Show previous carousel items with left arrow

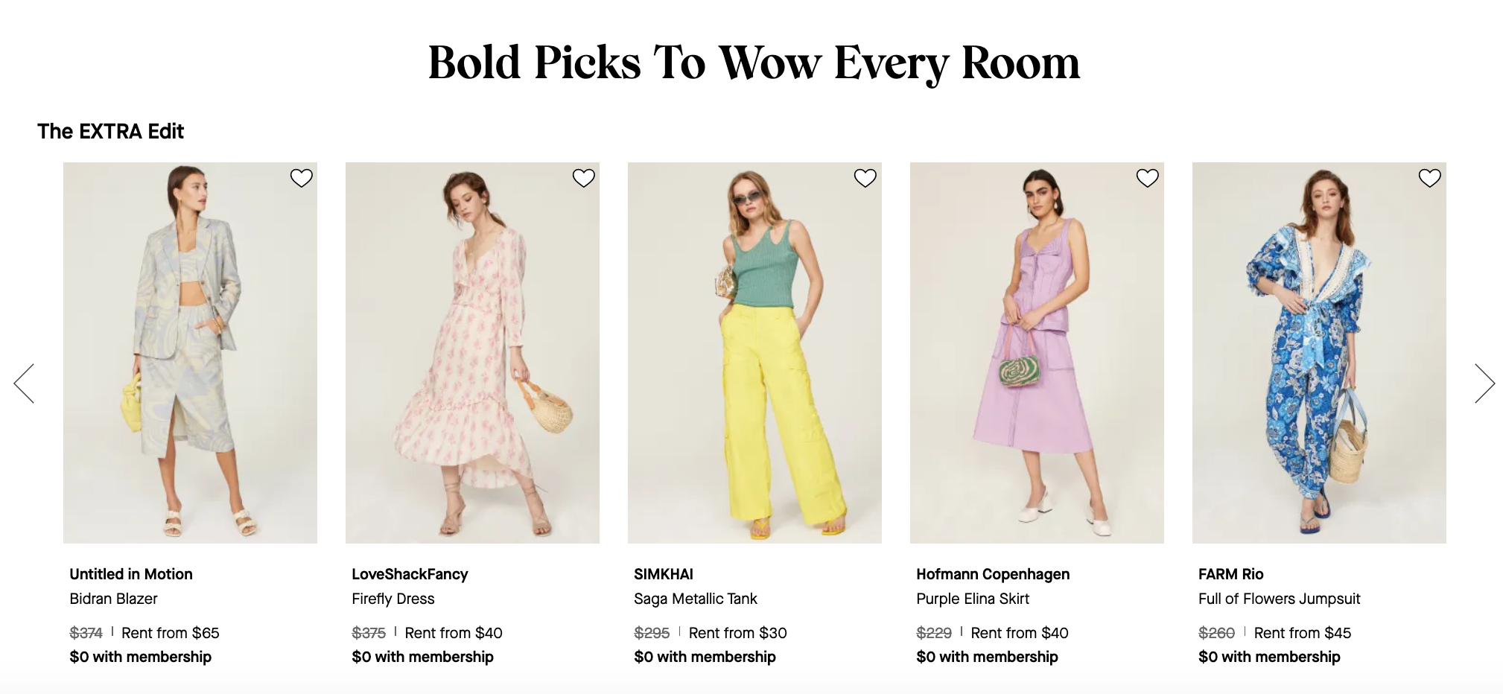[24, 383]
